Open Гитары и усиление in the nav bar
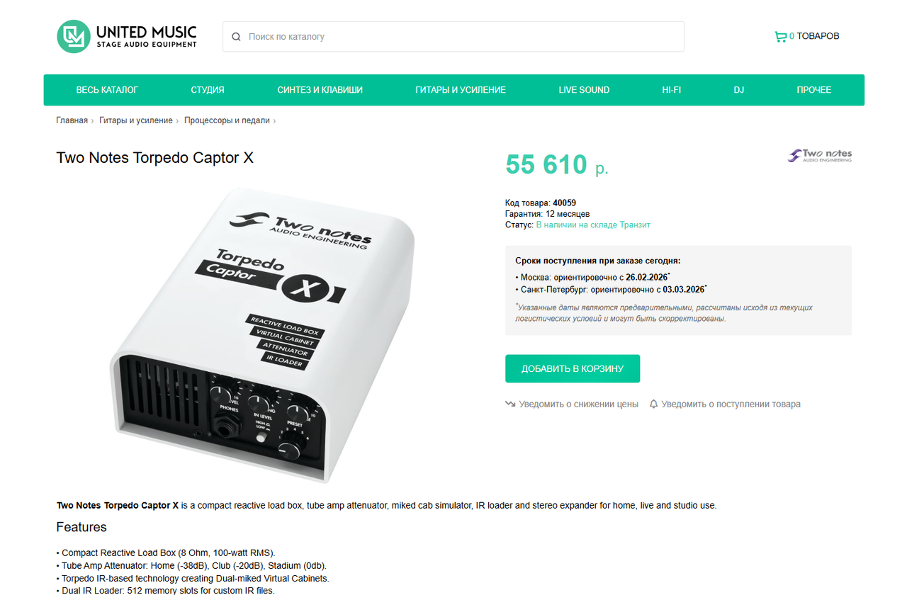The height and width of the screenshot is (595, 907). coord(461,90)
